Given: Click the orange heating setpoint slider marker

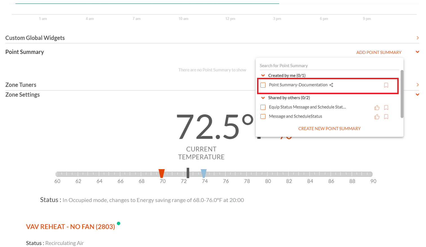Looking at the screenshot, I should (x=161, y=173).
